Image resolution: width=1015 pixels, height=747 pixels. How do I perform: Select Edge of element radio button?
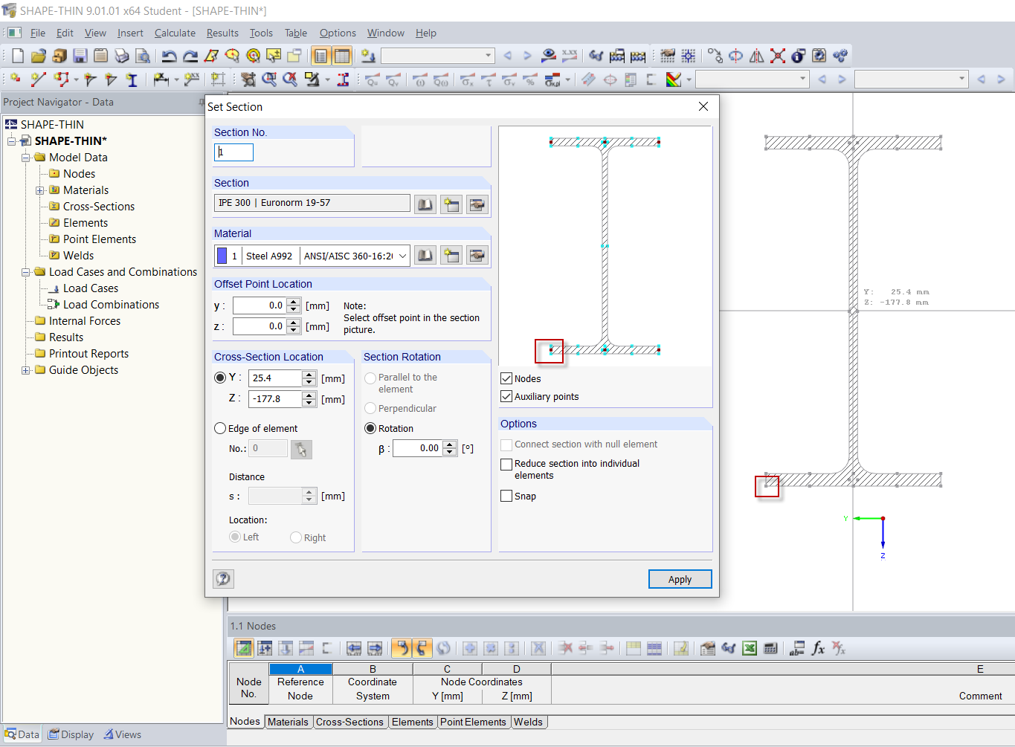click(220, 428)
